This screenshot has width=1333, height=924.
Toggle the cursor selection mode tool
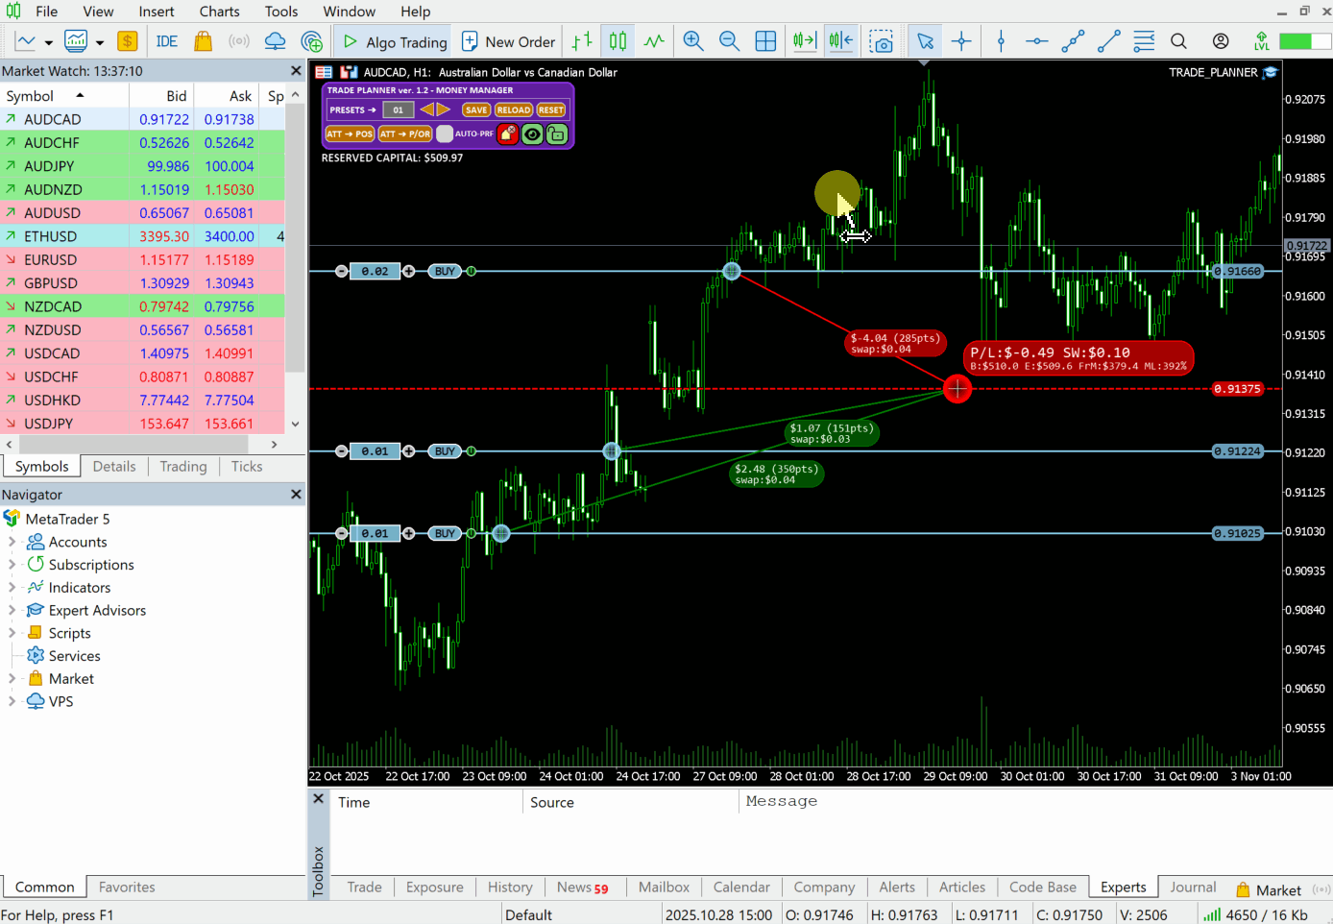coord(925,41)
